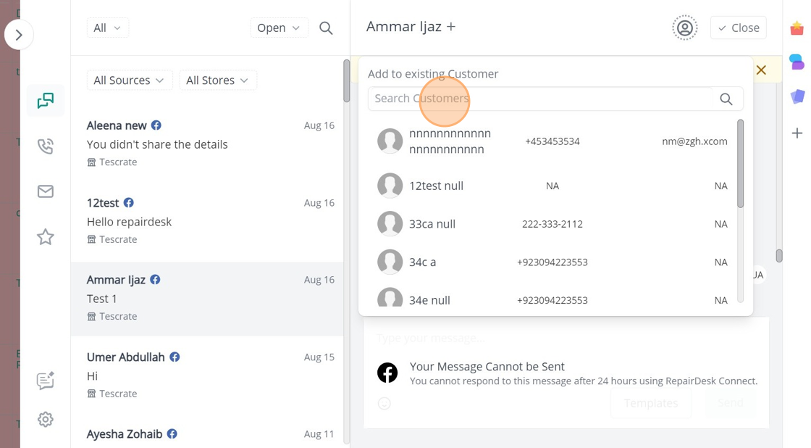This screenshot has height=448, width=811.
Task: Click the plus icon next to Ammar Ijaz
Action: pyautogui.click(x=451, y=27)
